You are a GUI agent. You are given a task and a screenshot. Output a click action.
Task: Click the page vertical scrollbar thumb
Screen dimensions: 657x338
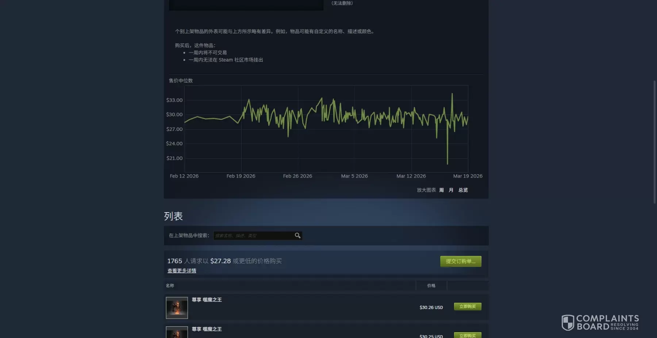654,142
